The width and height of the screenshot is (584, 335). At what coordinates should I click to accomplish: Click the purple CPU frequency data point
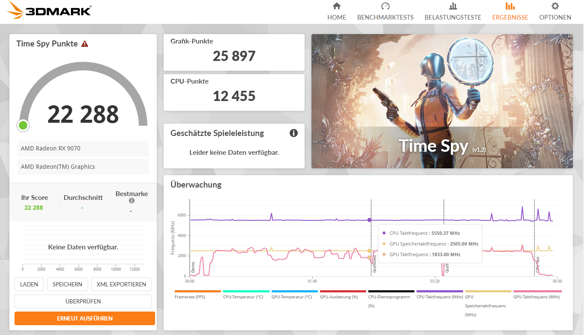pos(370,220)
